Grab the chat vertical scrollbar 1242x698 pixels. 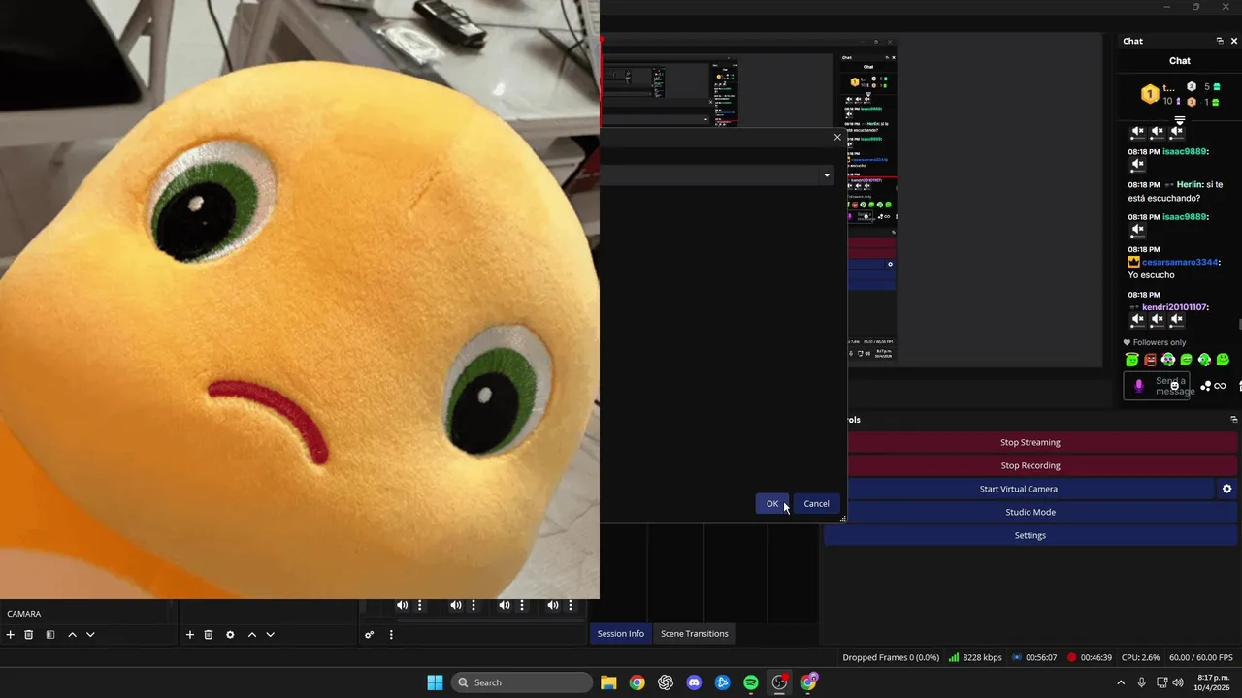point(1239,324)
